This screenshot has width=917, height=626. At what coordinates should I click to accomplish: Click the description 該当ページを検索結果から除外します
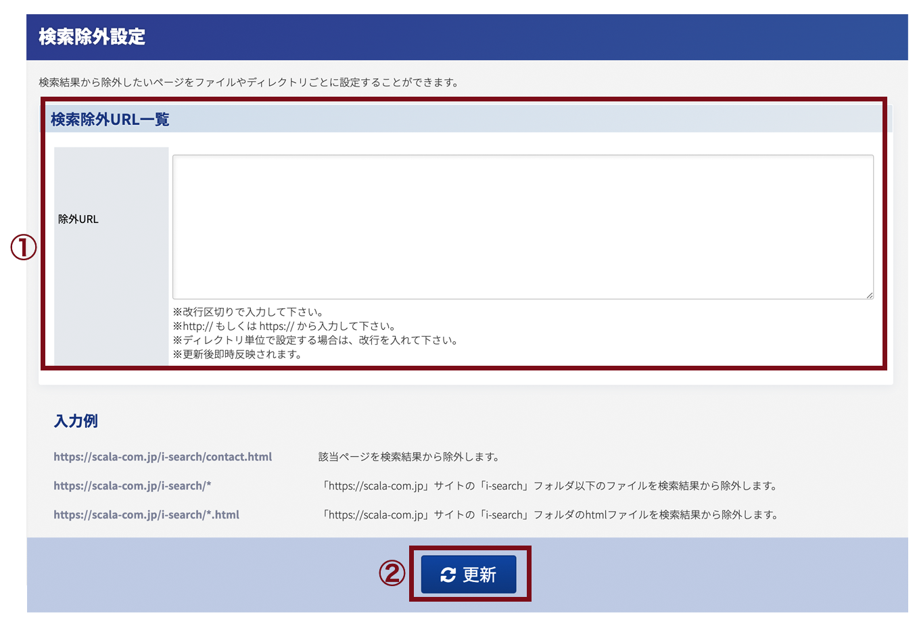[409, 457]
